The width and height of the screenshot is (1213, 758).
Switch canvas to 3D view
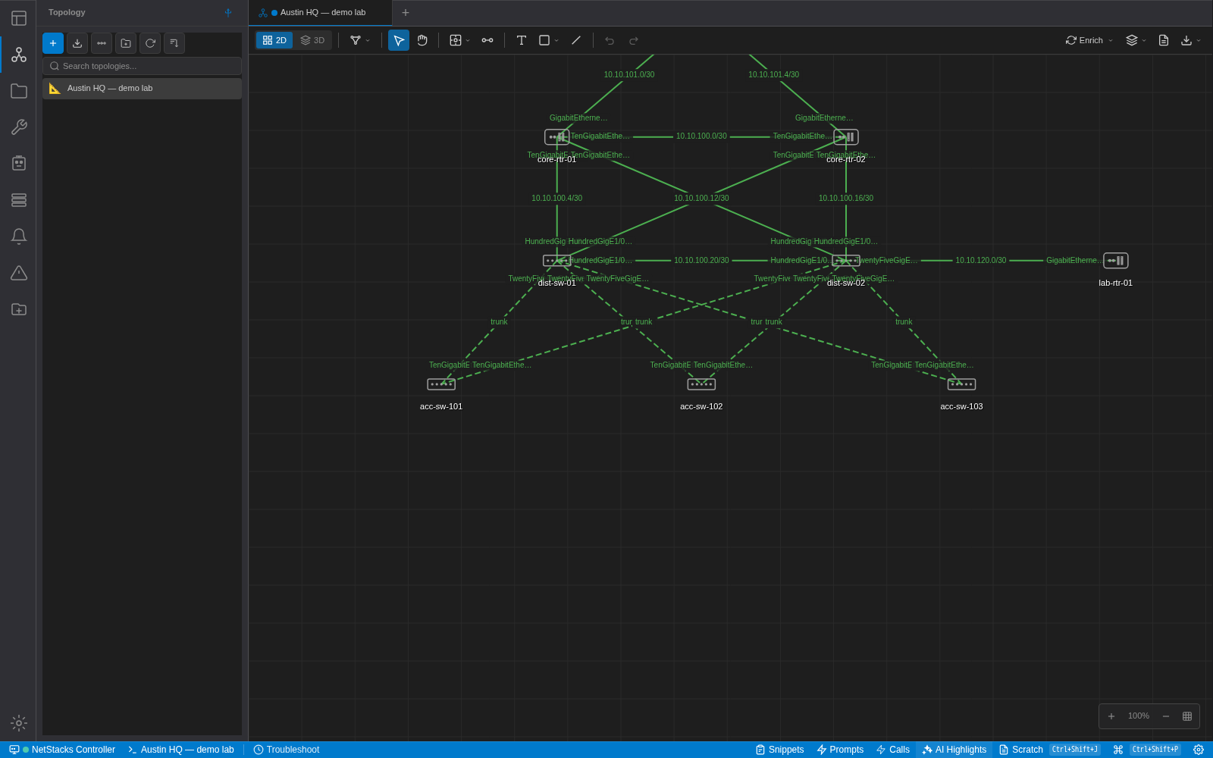click(x=312, y=40)
